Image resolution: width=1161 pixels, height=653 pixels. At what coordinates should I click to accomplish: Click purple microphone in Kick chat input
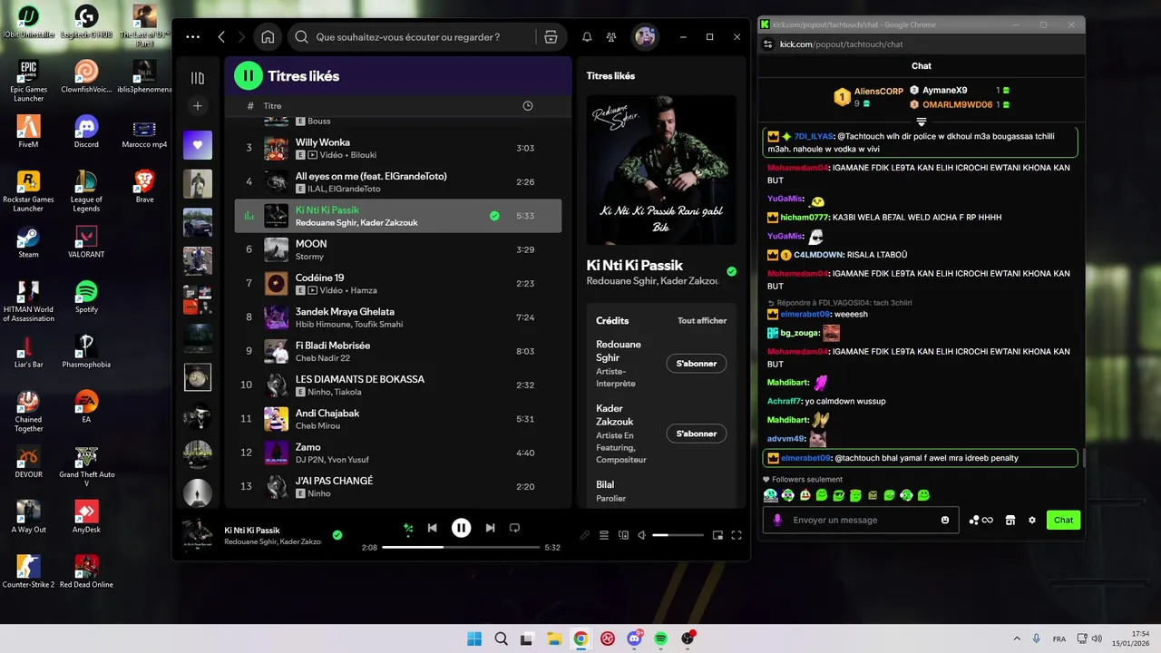tap(777, 520)
